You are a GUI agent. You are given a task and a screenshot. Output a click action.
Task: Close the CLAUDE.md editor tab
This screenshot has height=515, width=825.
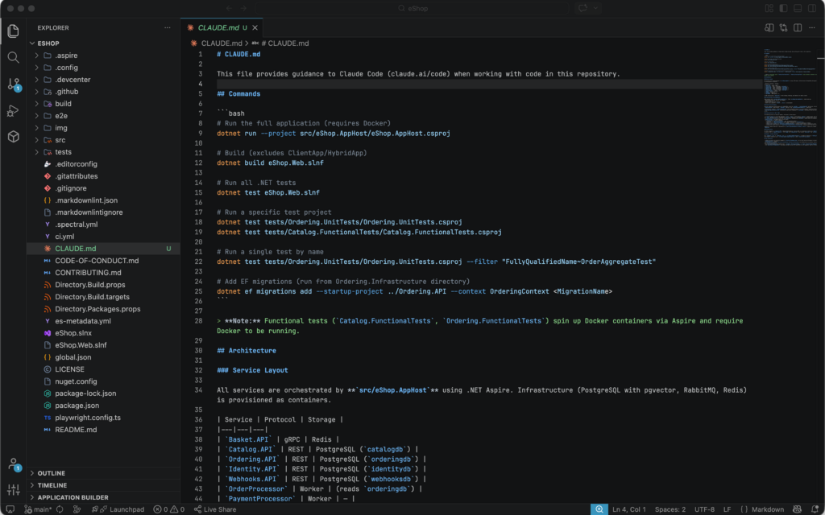(x=255, y=28)
